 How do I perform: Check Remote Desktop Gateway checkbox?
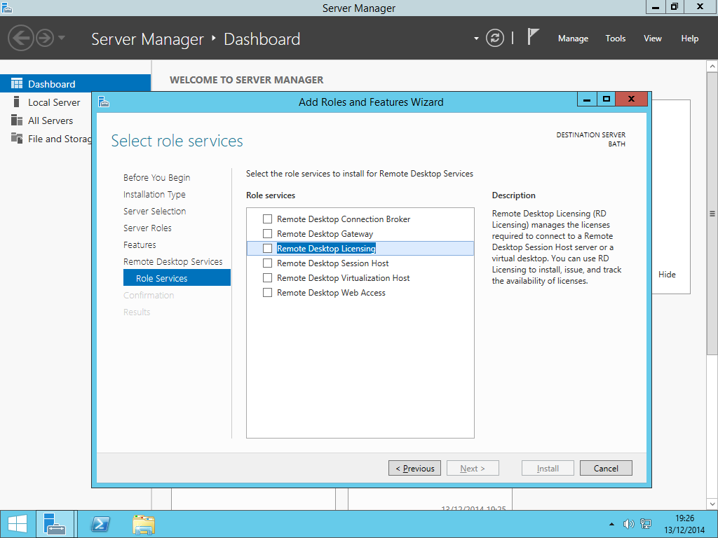point(267,233)
